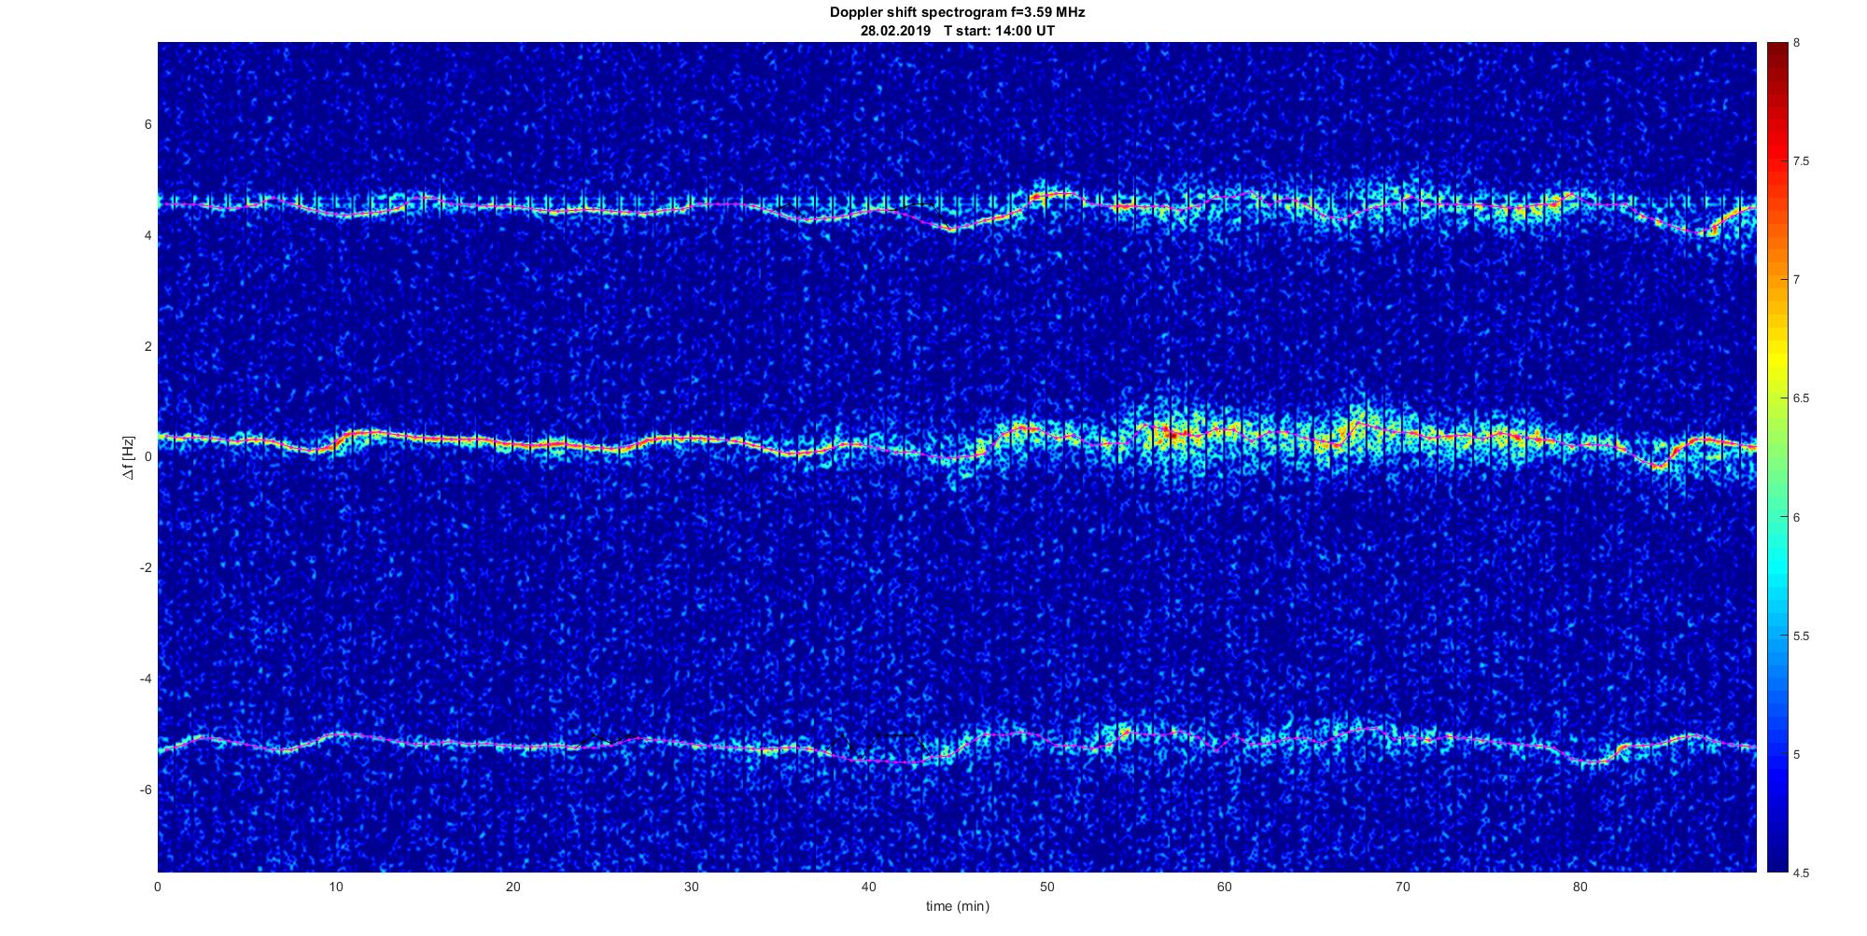This screenshot has width=1867, height=936.
Task: Click x-axis tick label '0'
Action: [x=158, y=887]
